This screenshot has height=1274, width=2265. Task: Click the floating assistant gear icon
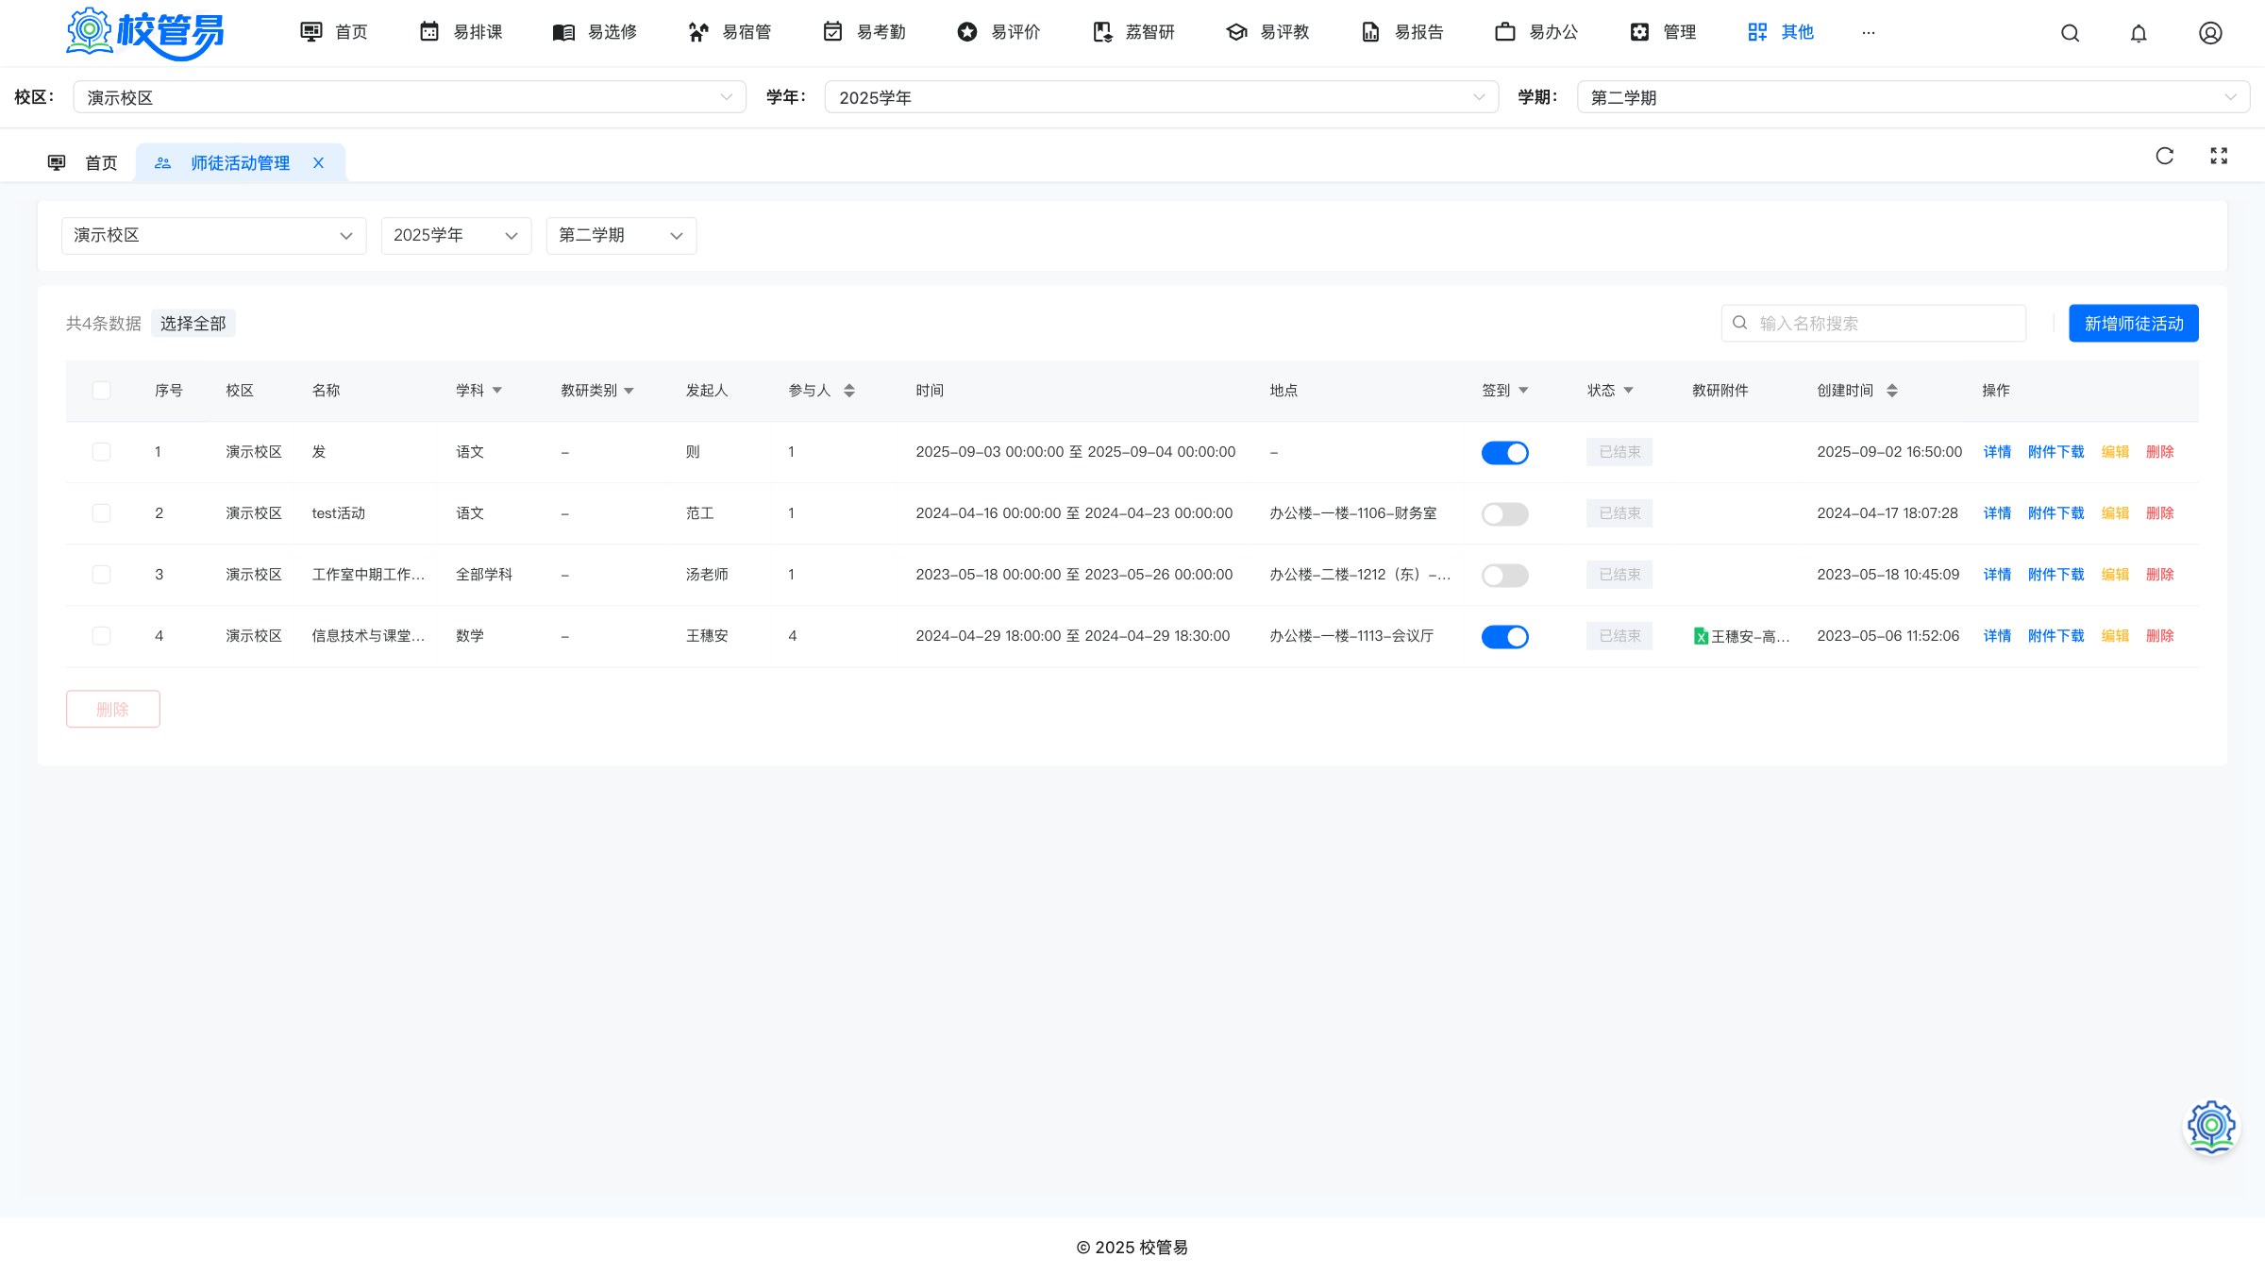[2211, 1126]
